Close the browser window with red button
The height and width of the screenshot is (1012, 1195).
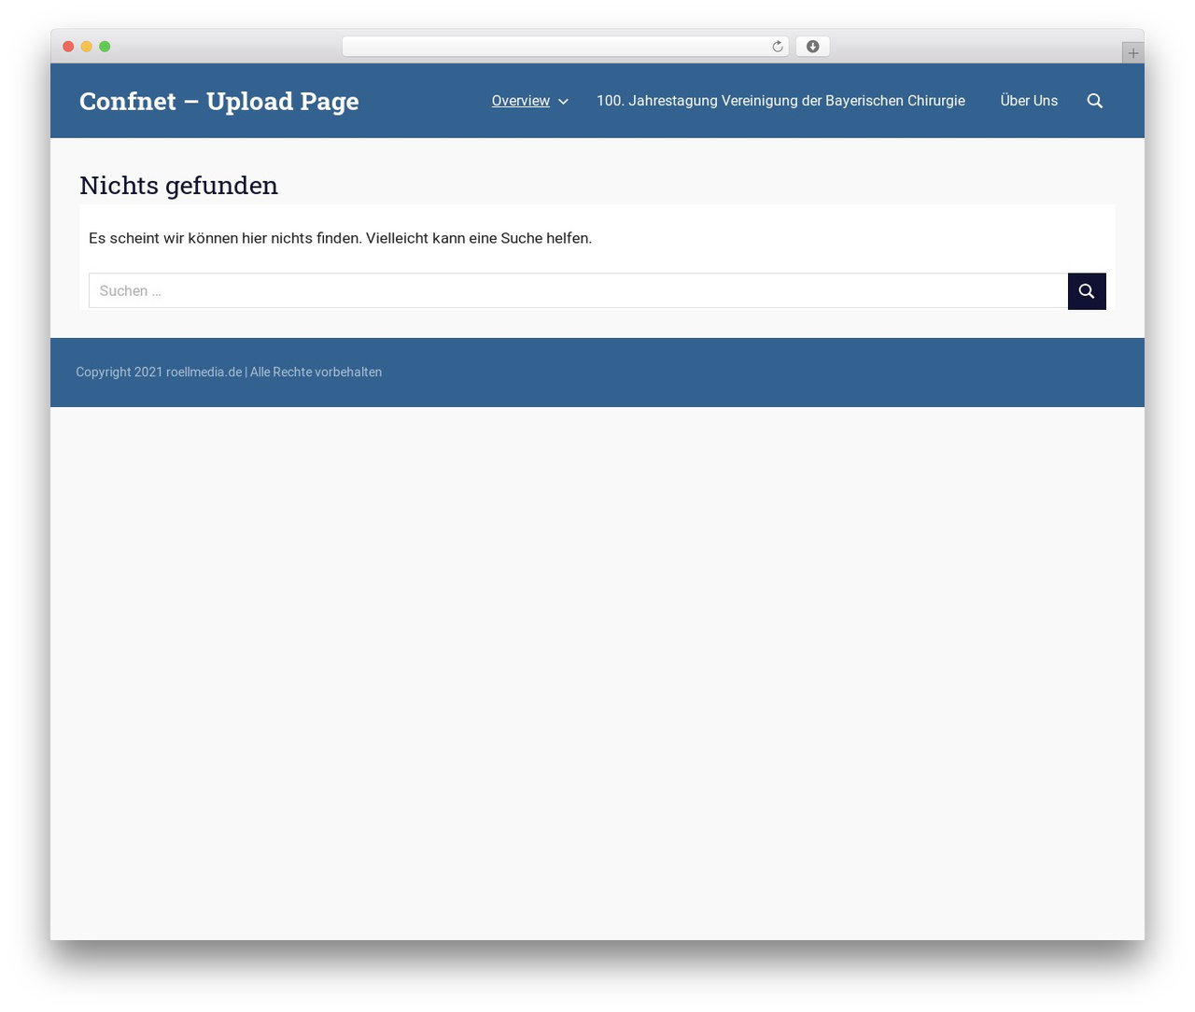tap(68, 47)
